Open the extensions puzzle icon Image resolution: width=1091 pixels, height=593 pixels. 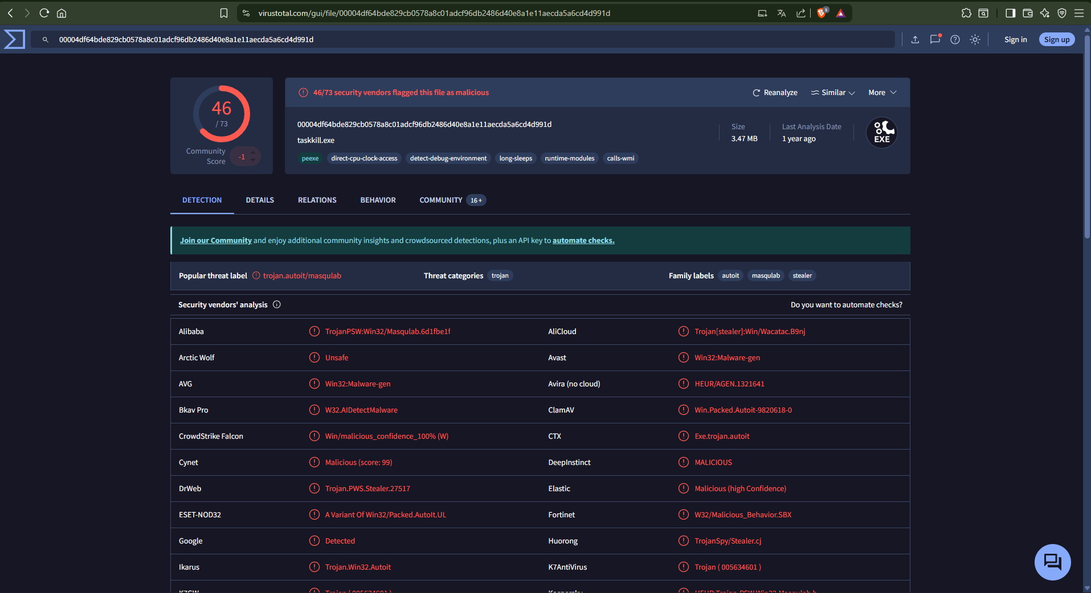966,13
